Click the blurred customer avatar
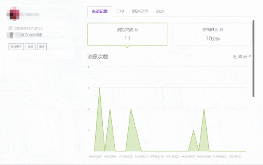 pyautogui.click(x=13, y=14)
